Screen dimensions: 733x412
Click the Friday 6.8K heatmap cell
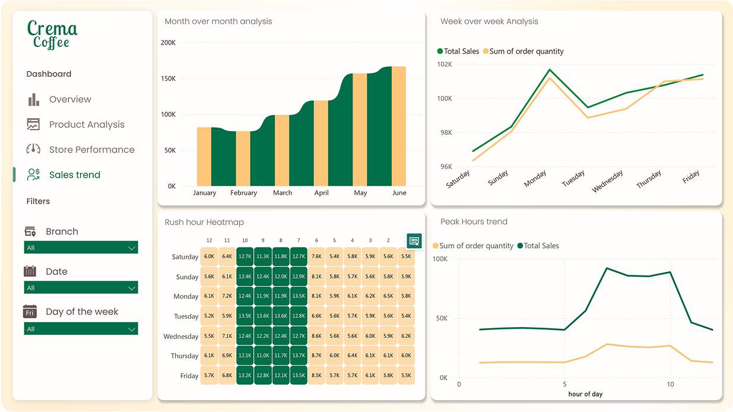click(x=227, y=375)
